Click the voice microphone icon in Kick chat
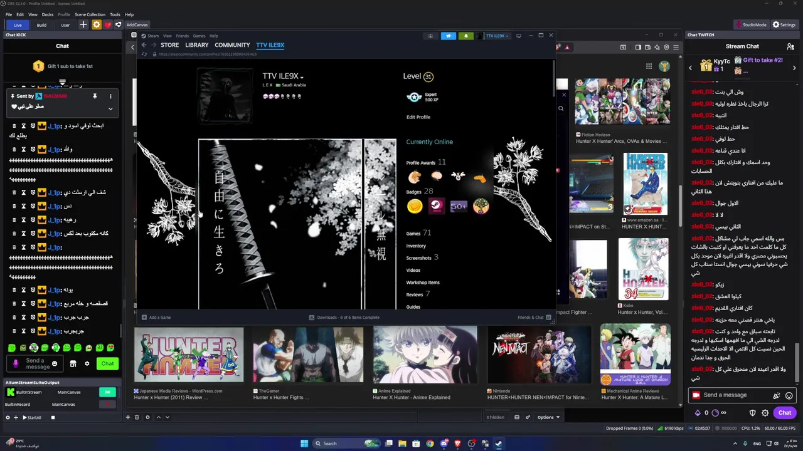Viewport: 803px width, 451px height. click(16, 363)
